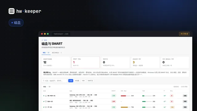197x111 pixels.
Task: Click the green SMART badge on NB-MGR-01 row
Action: pos(114,96)
